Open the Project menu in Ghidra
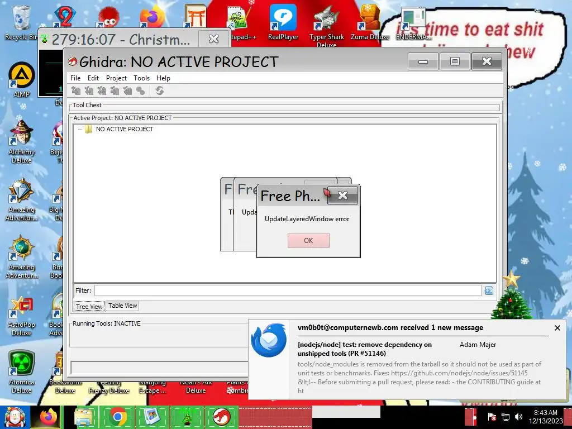The image size is (572, 429). (x=116, y=78)
